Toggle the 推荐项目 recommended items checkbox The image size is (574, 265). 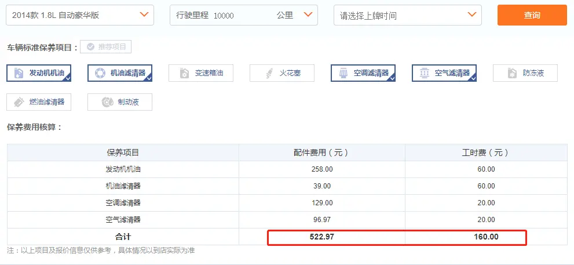pyautogui.click(x=91, y=47)
